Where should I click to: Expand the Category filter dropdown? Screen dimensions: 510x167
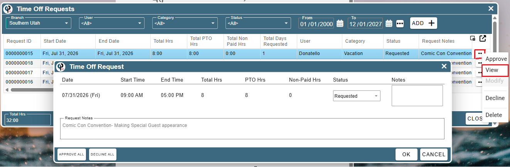click(x=185, y=23)
